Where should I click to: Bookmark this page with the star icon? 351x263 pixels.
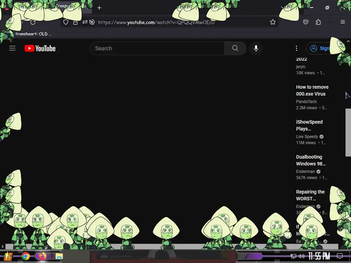pos(273,22)
